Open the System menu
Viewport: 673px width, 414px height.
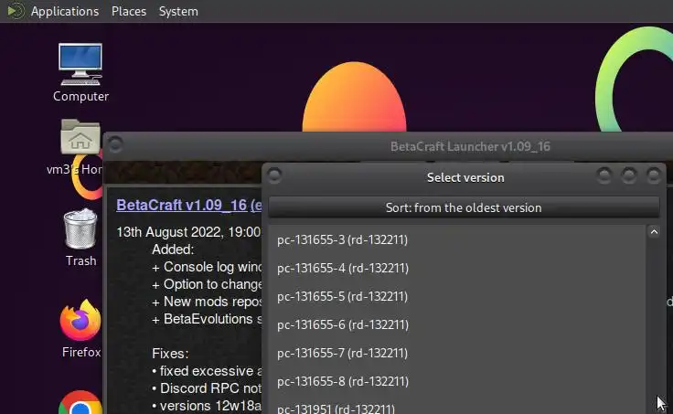(178, 11)
